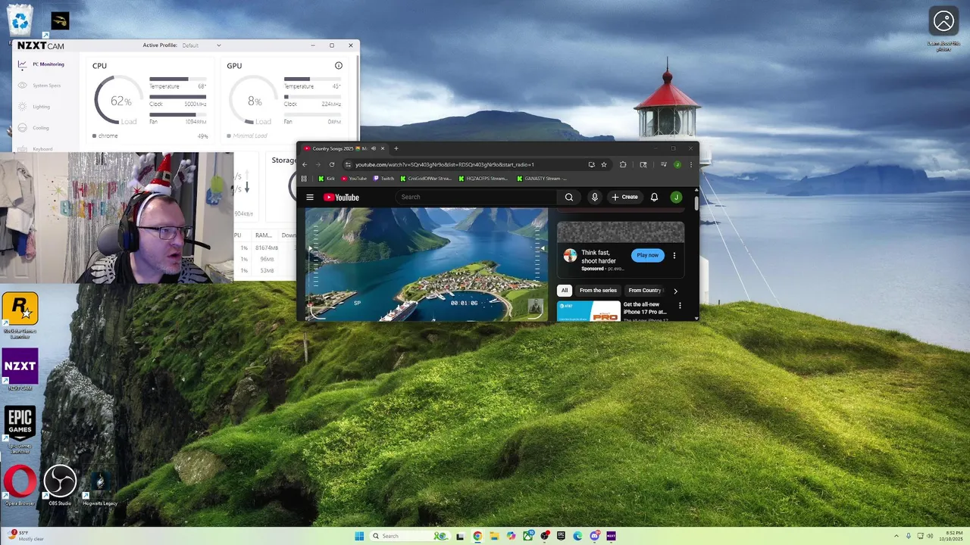The image size is (970, 545).
Task: Open the YouTube bookmark
Action: click(354, 179)
